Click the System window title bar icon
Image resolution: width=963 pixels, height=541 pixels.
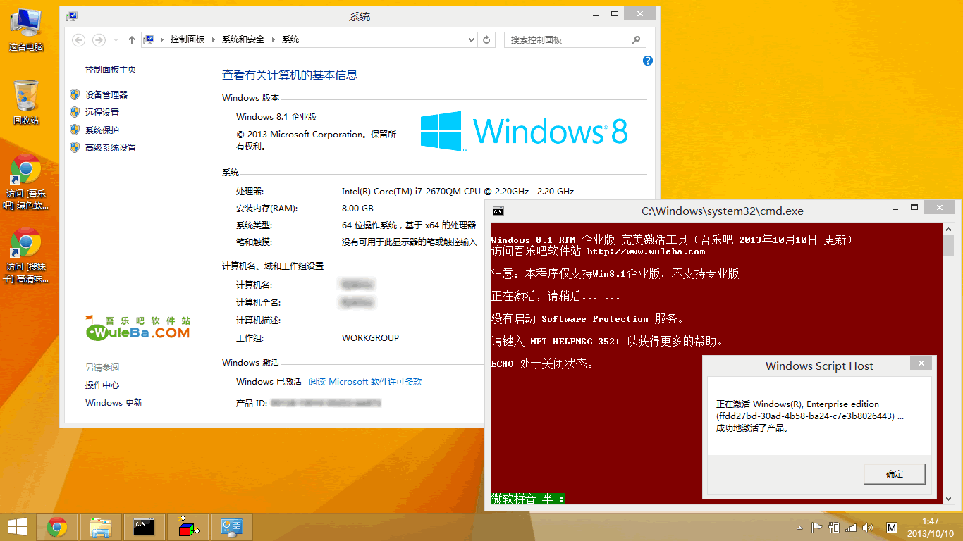[x=72, y=15]
